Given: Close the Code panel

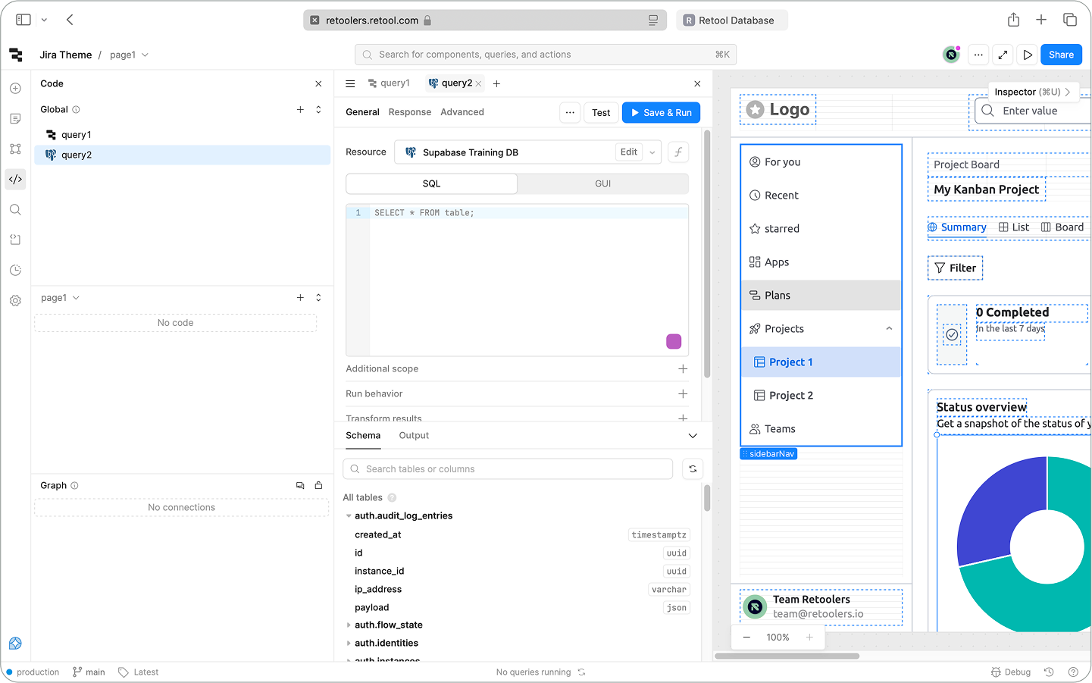Looking at the screenshot, I should (x=318, y=84).
